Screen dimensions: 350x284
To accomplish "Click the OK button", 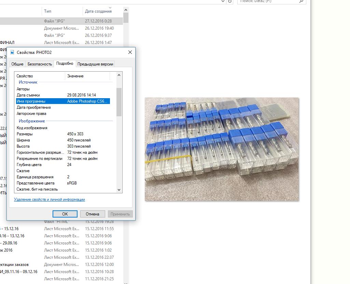I will tap(65, 214).
